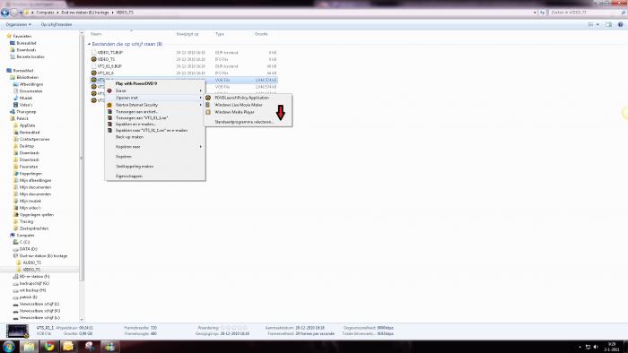
Task: Select Zoekopdrachten folder in tree
Action: pyautogui.click(x=34, y=228)
